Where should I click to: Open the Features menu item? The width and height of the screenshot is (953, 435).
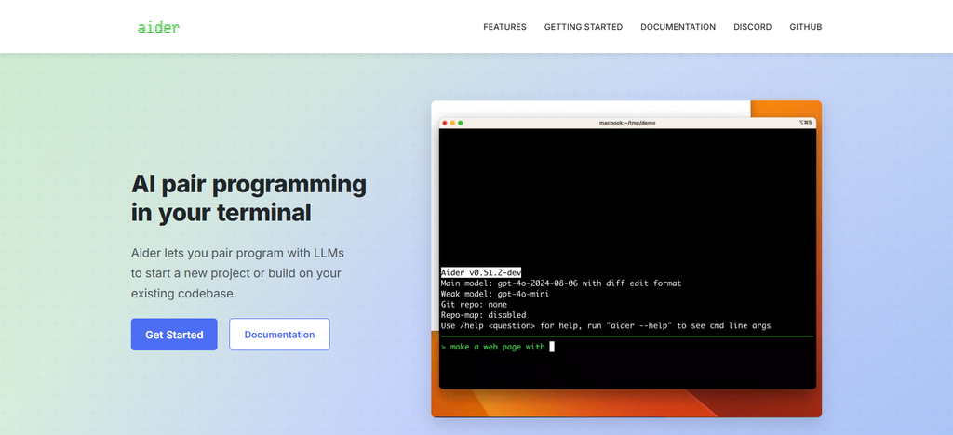coord(504,27)
